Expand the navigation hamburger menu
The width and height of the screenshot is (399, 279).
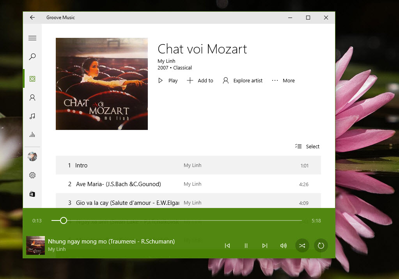[x=32, y=38]
